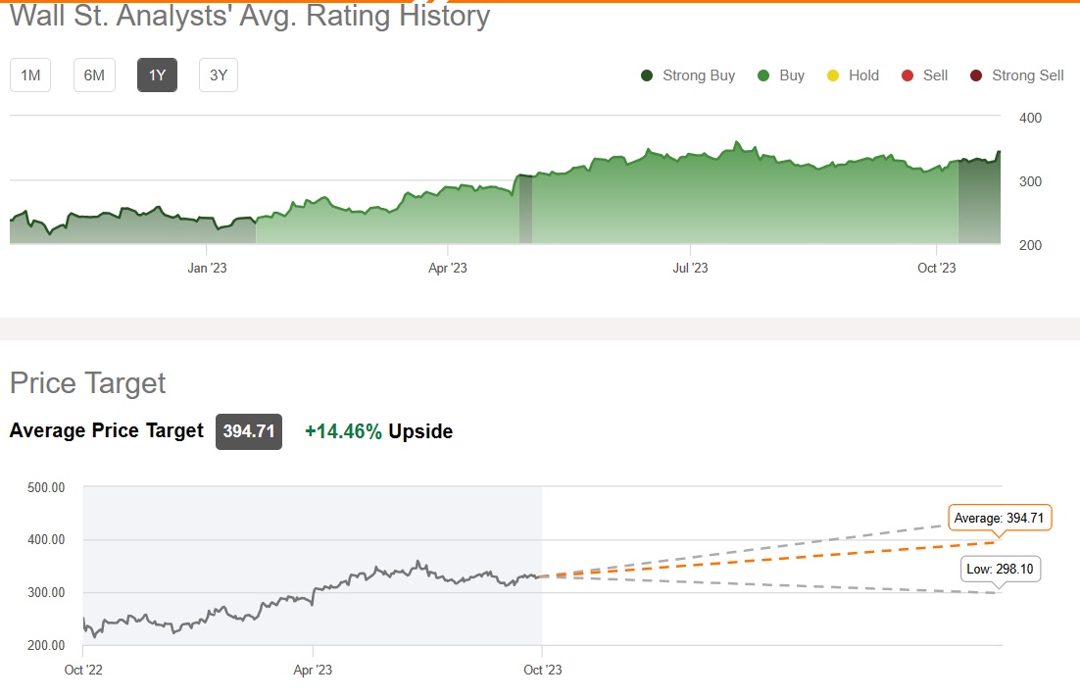Toggle the Hold legend label
The image size is (1080, 699).
pos(863,75)
